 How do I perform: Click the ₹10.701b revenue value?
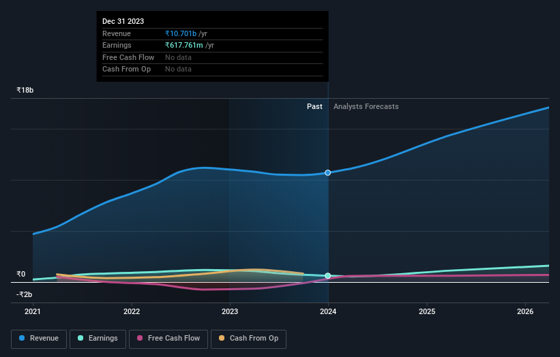click(181, 33)
